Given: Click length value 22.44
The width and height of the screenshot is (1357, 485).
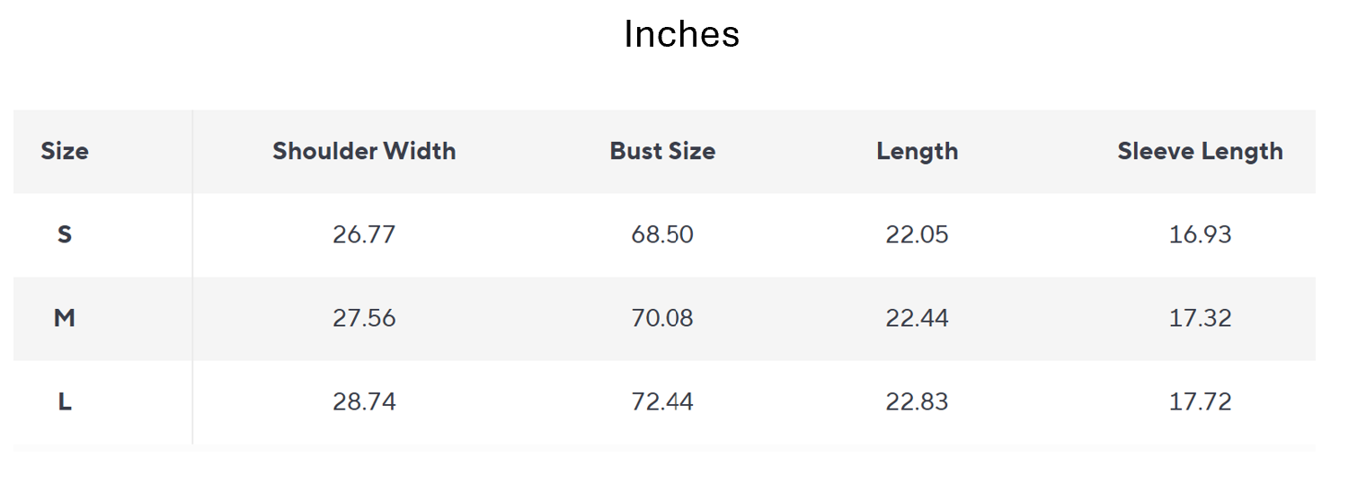Looking at the screenshot, I should (x=917, y=318).
